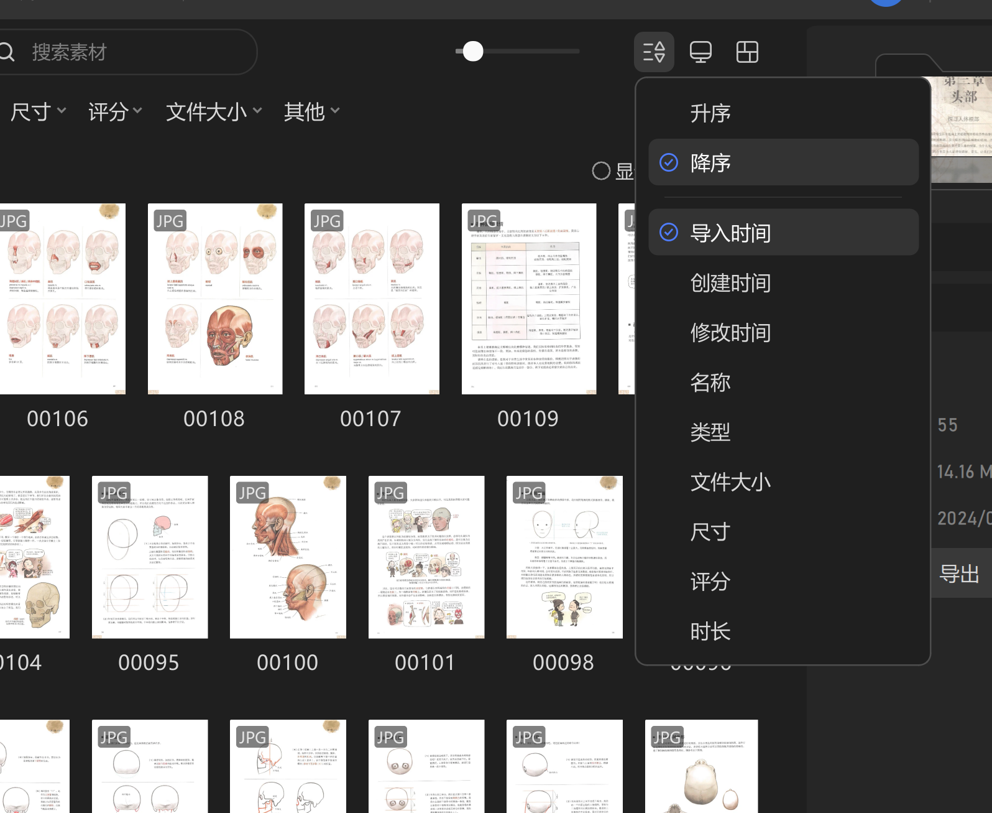Open the skull image thumbnail in bottom row

(702, 766)
